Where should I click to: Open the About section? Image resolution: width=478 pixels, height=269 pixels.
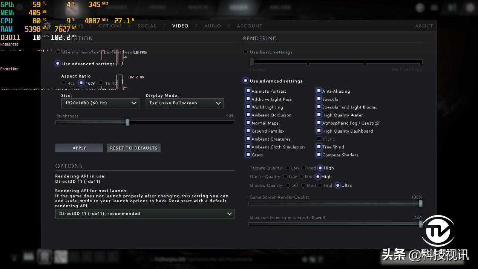(424, 26)
